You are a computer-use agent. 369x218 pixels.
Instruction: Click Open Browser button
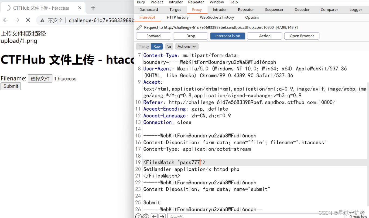(x=302, y=36)
